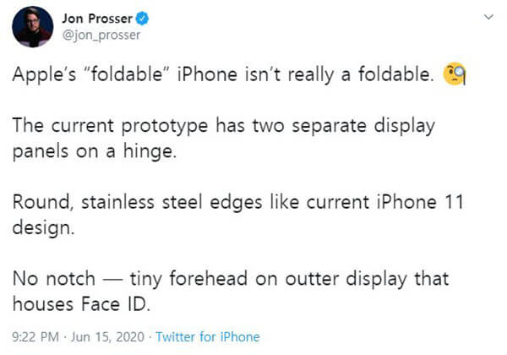Click the paragraph beginning "No notch"
Viewport: 507px width, 355px height.
tap(231, 292)
